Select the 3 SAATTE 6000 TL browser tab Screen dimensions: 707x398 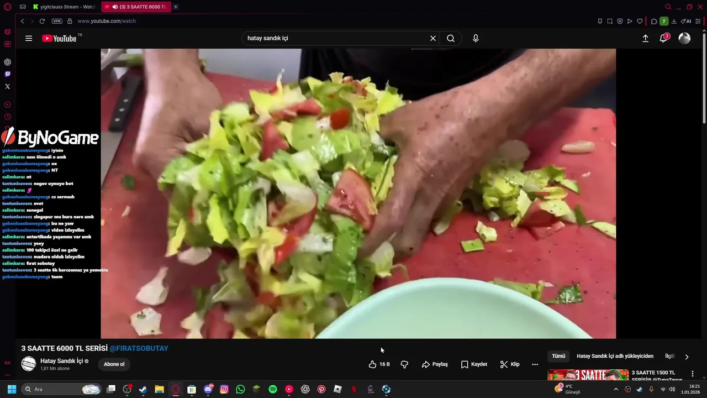[136, 7]
